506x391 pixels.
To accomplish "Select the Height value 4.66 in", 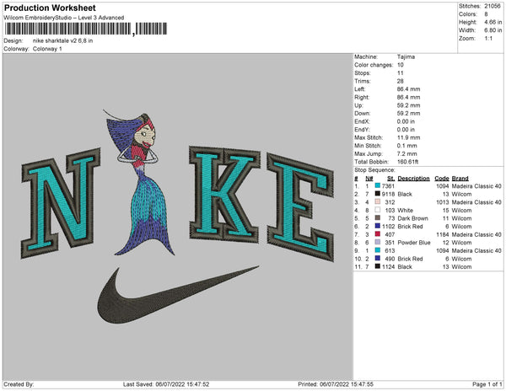I will 493,22.
